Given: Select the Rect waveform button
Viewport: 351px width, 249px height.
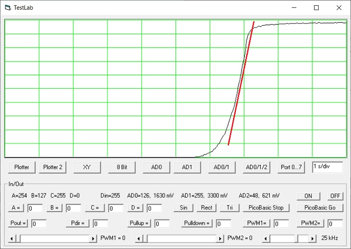Looking at the screenshot, I should [207, 208].
